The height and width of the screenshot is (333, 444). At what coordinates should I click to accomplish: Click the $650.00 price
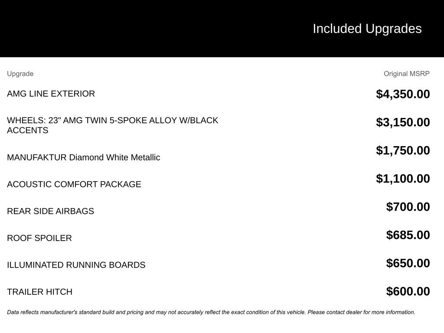point(408,263)
